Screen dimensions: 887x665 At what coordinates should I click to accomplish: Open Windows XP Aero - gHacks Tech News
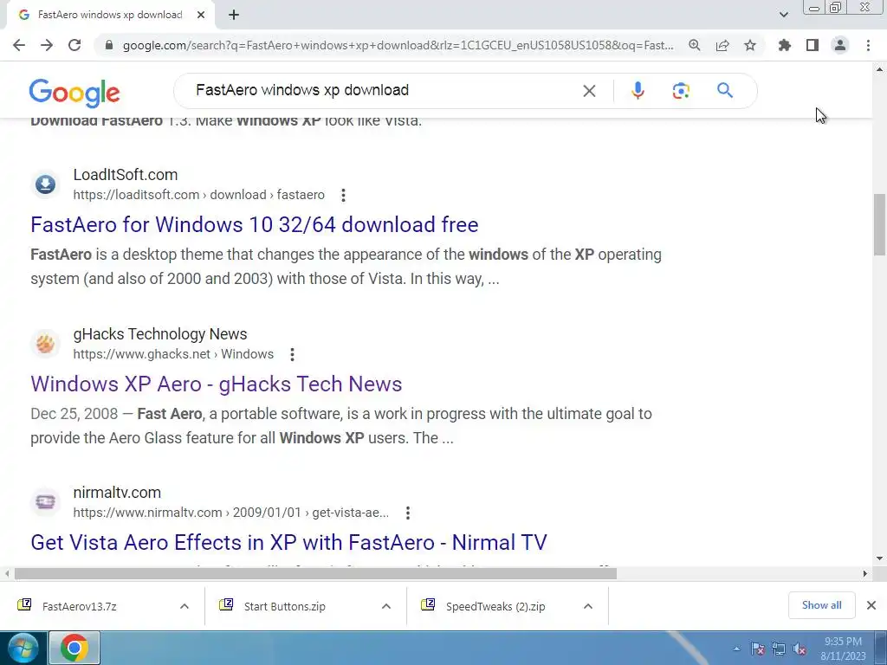tap(216, 384)
